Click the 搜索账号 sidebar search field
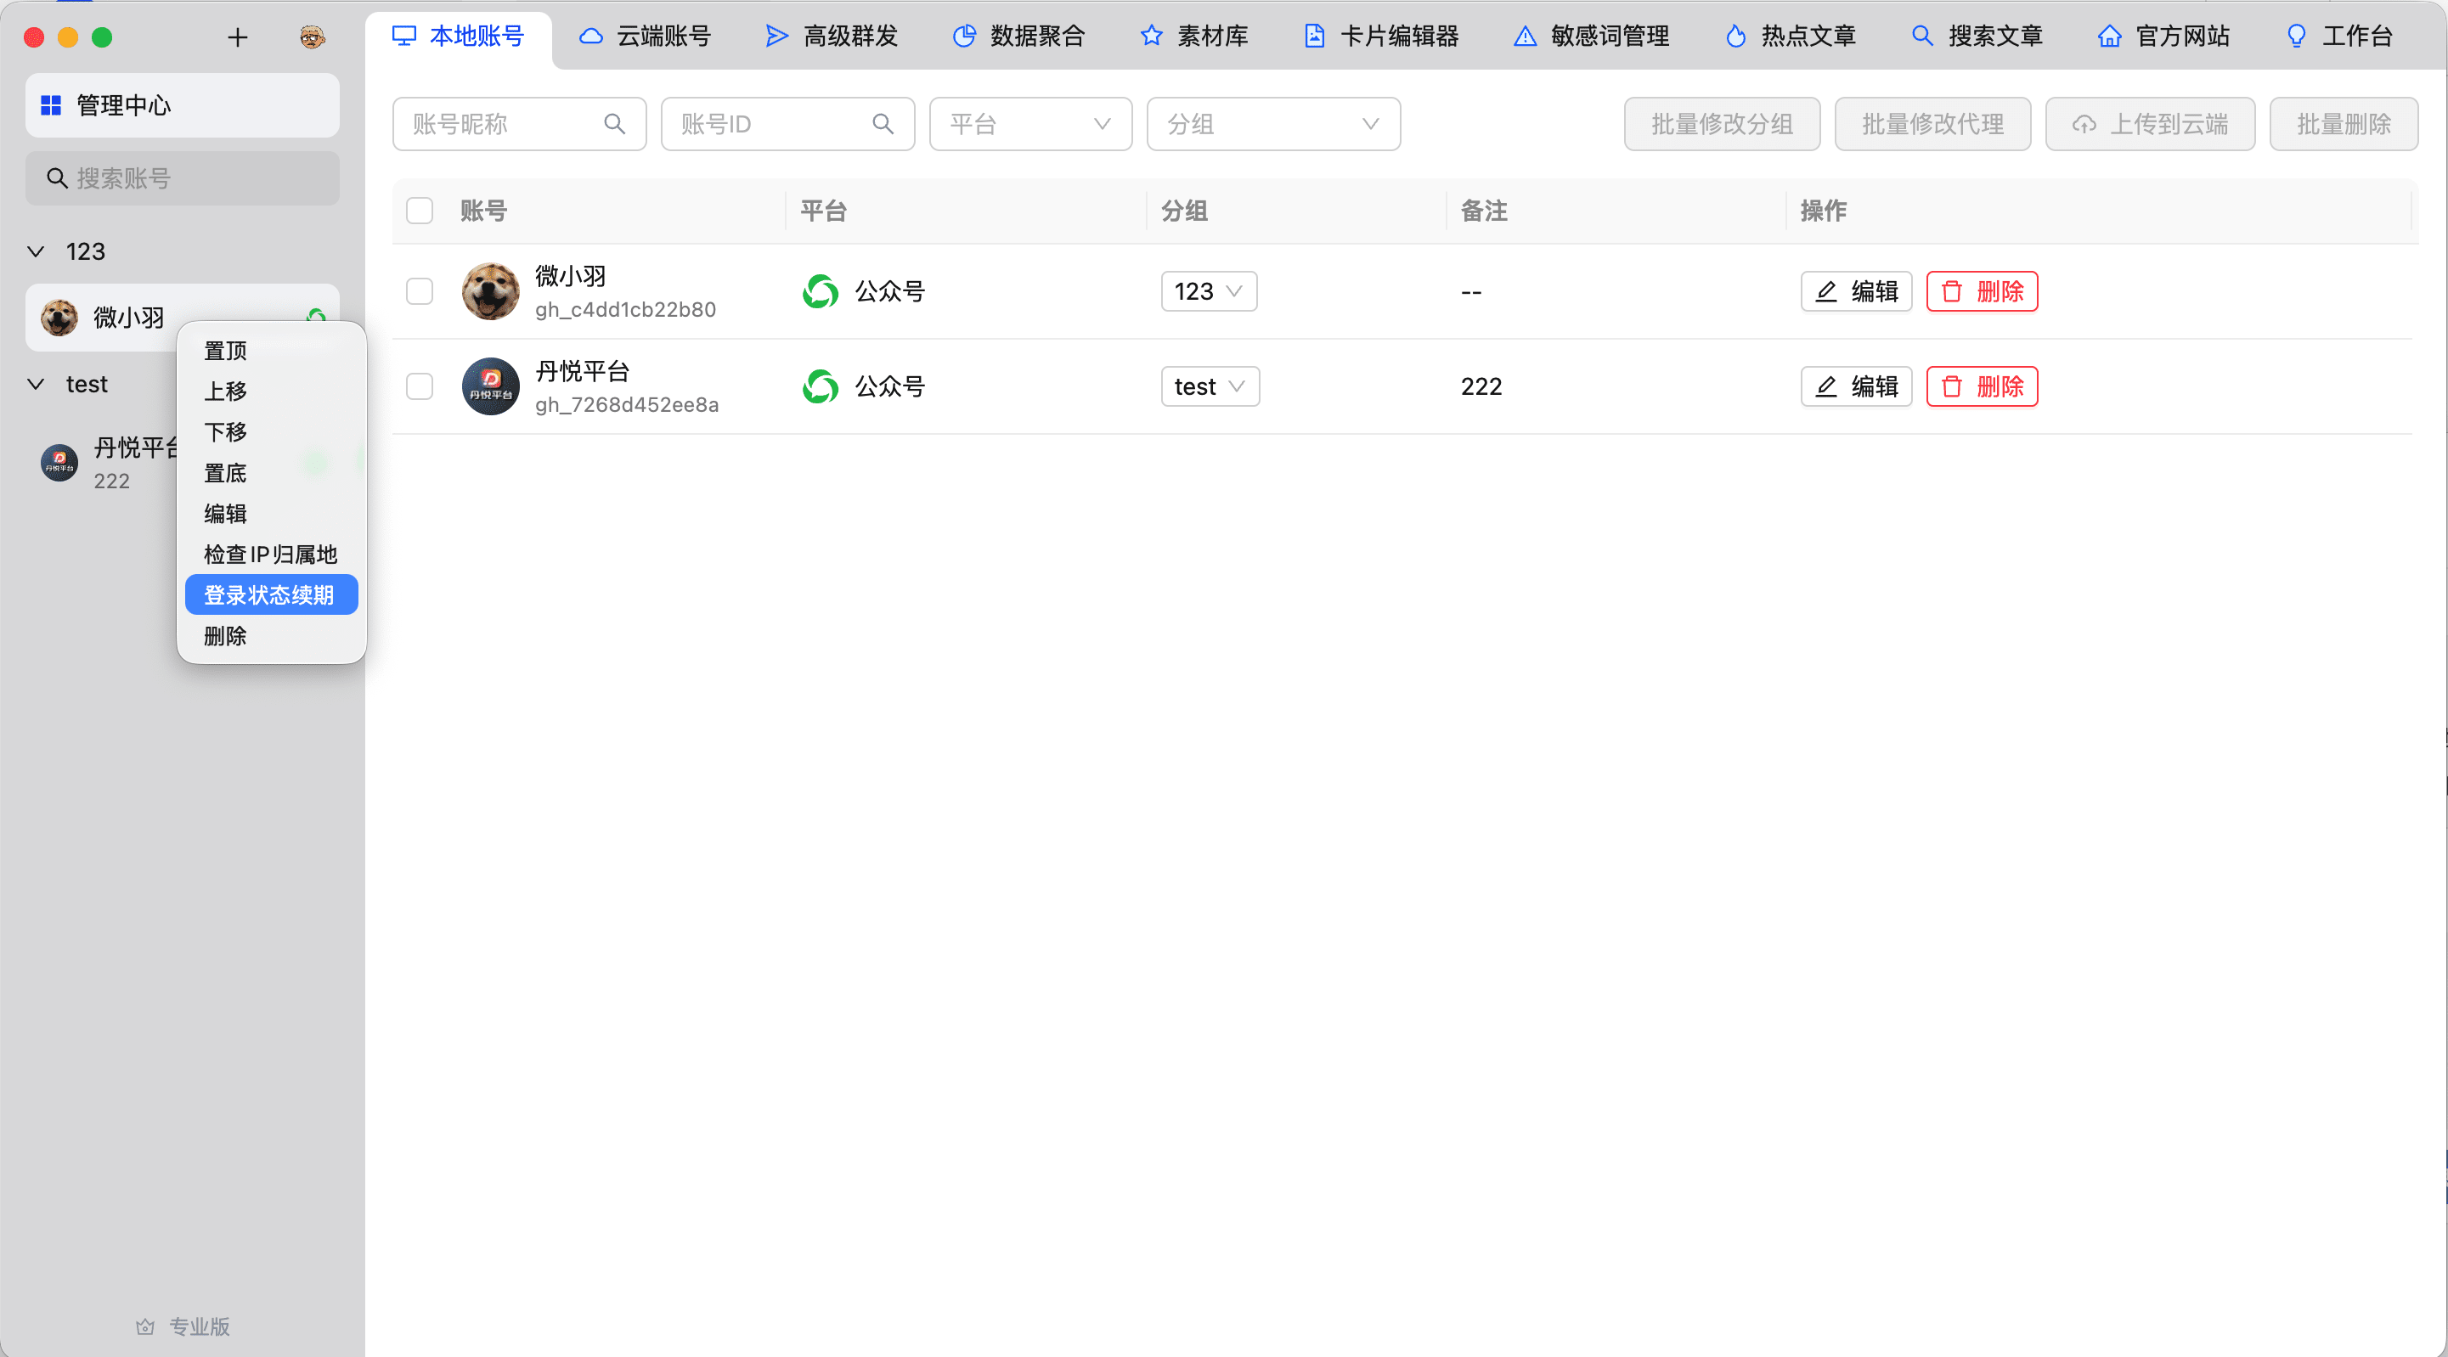This screenshot has height=1357, width=2448. tap(183, 177)
